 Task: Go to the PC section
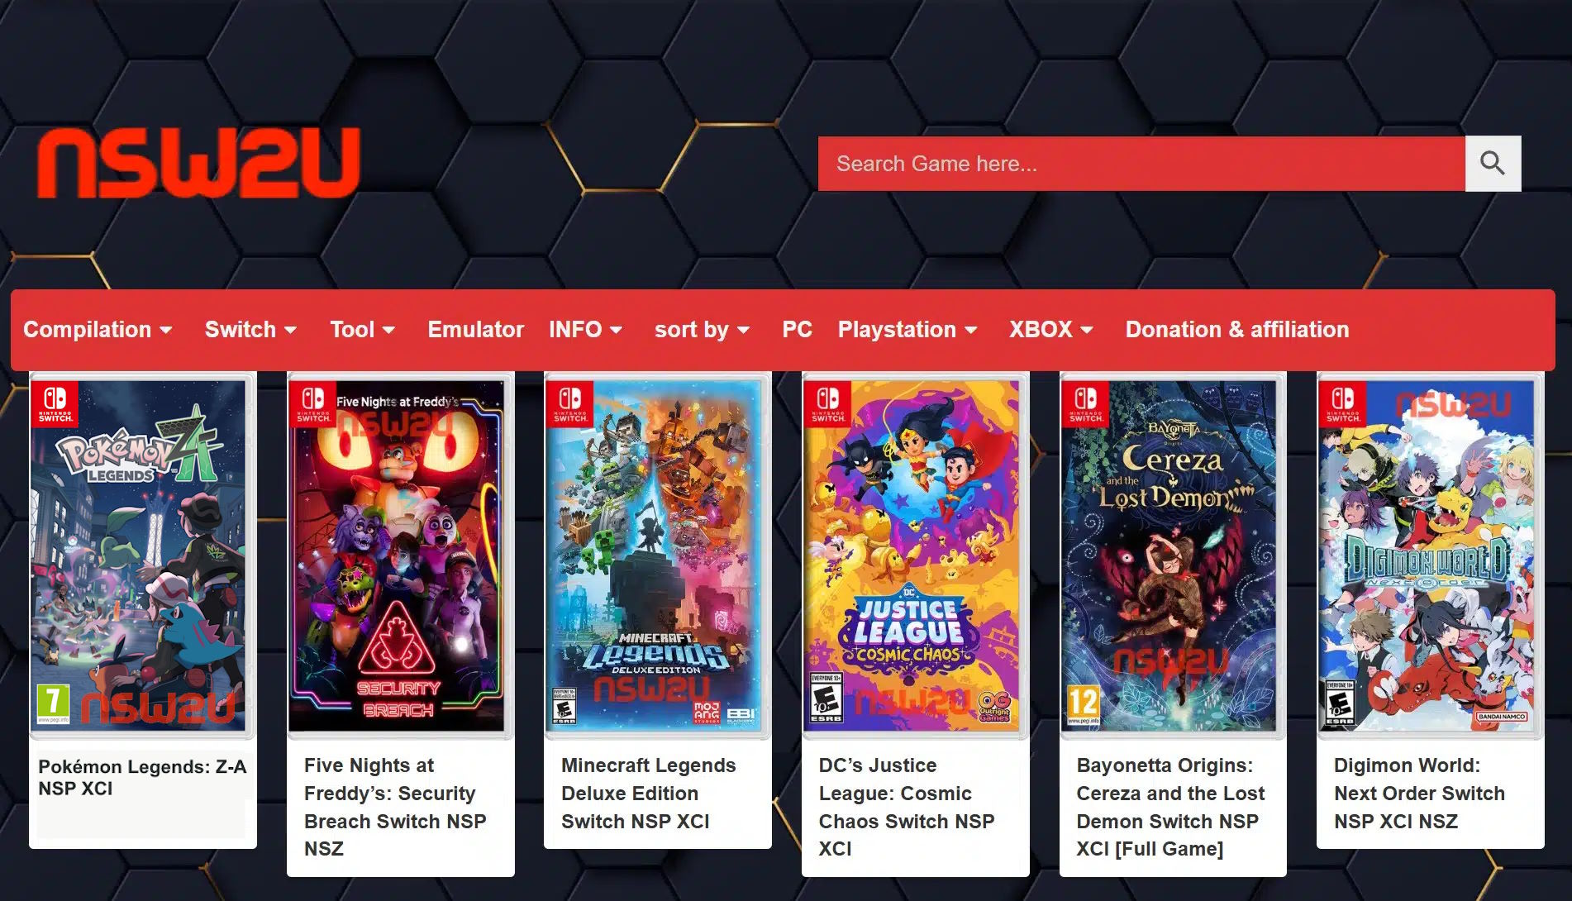tap(797, 330)
